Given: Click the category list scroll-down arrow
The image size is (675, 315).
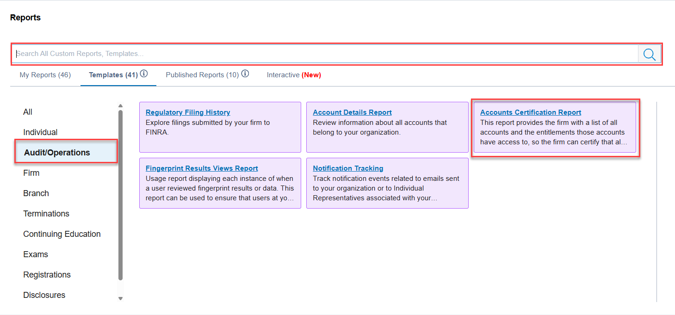Looking at the screenshot, I should tap(121, 298).
